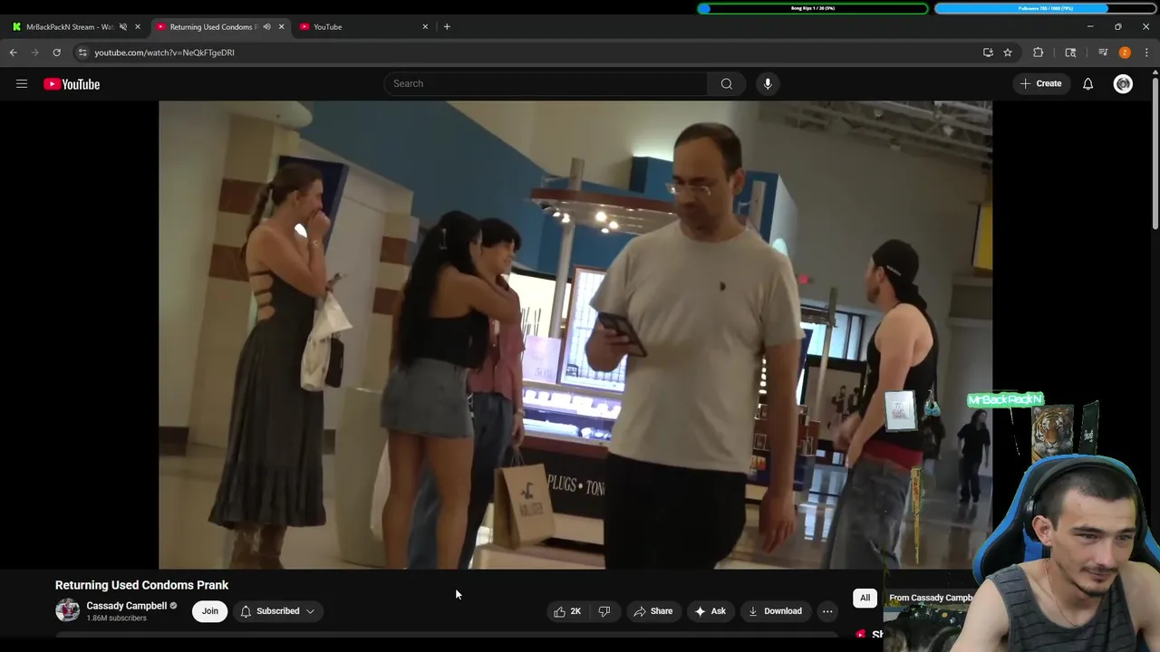Viewport: 1160px width, 652px height.
Task: Select the Returning Used Condoms tab
Action: tap(213, 26)
